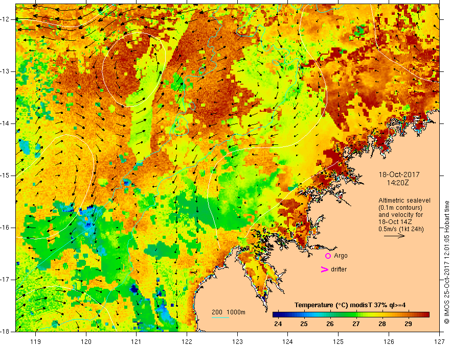
Task: Click the '-15' latitude axis label
Action: coord(5,176)
